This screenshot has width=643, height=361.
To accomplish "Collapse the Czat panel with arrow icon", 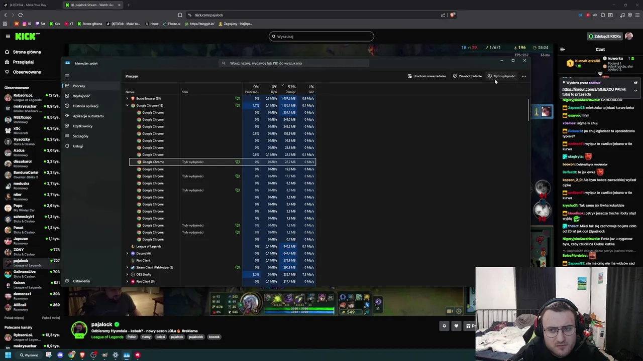I will click(x=562, y=50).
